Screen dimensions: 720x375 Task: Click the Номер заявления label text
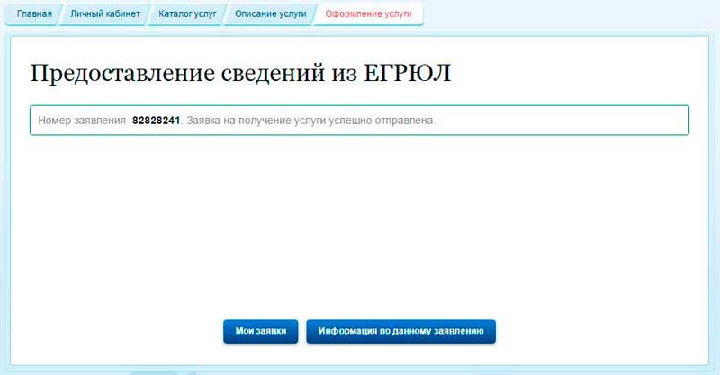click(82, 121)
